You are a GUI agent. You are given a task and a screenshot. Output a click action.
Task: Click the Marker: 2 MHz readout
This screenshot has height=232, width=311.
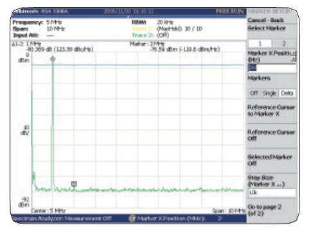[147, 44]
